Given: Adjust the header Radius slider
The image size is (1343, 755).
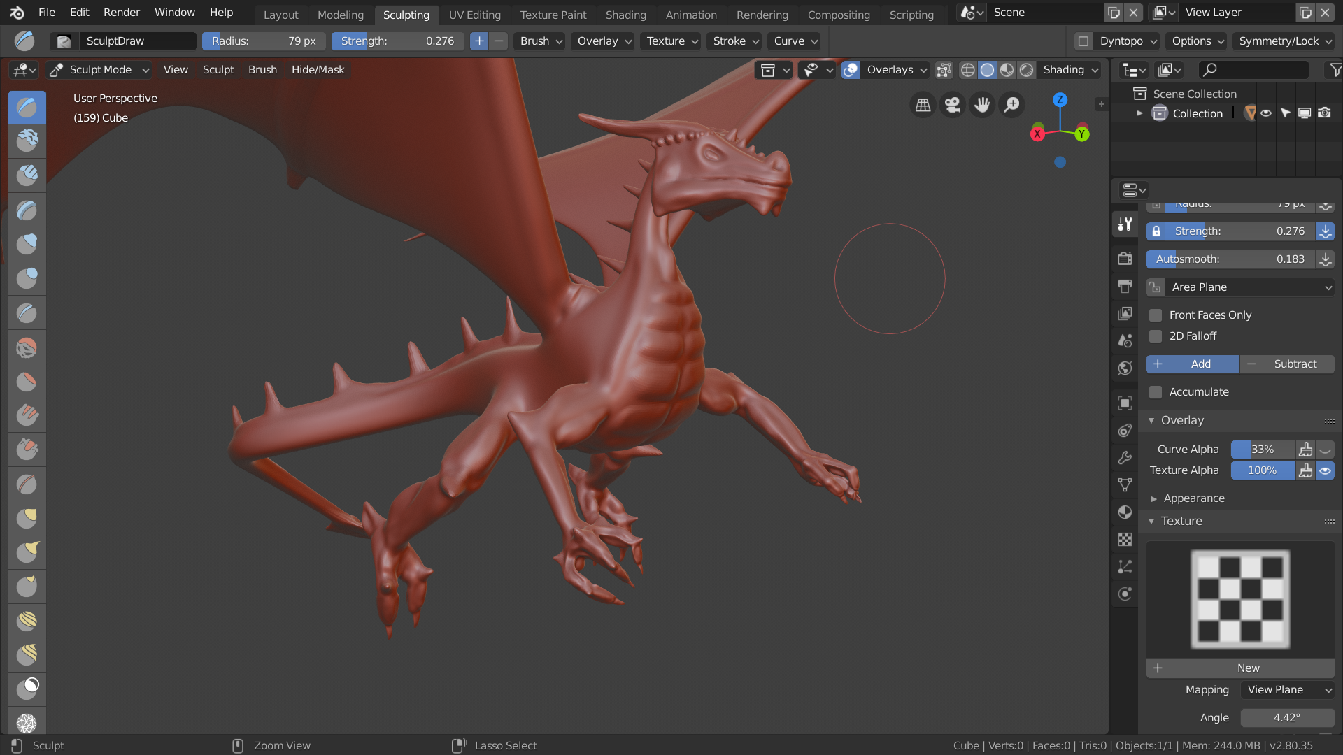Looking at the screenshot, I should click(x=264, y=41).
